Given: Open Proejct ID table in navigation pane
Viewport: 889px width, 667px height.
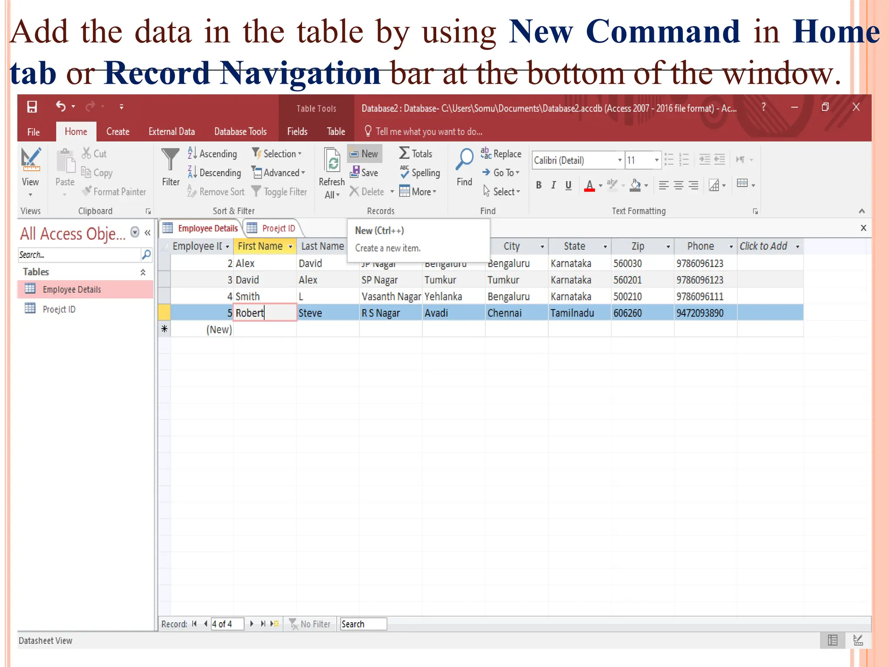Looking at the screenshot, I should pyautogui.click(x=85, y=309).
